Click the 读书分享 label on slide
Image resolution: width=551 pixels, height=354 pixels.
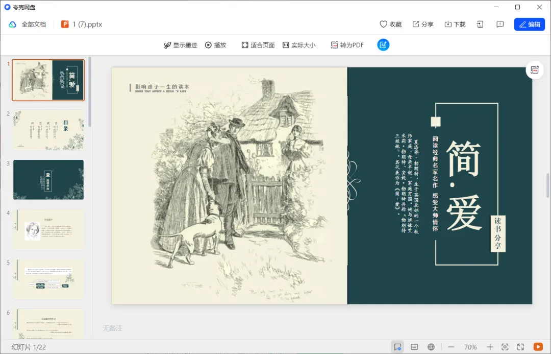coord(497,233)
